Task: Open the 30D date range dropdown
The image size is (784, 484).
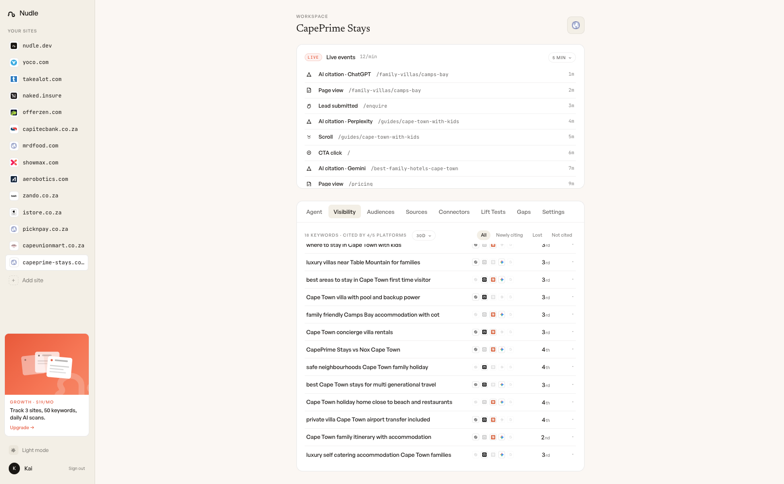Action: point(424,236)
